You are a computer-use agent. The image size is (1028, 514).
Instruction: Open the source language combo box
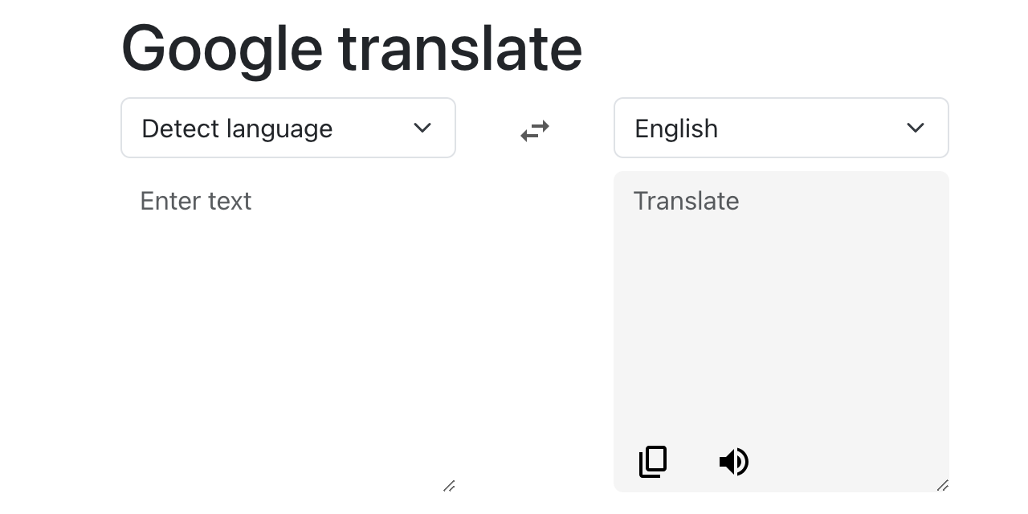coord(288,128)
